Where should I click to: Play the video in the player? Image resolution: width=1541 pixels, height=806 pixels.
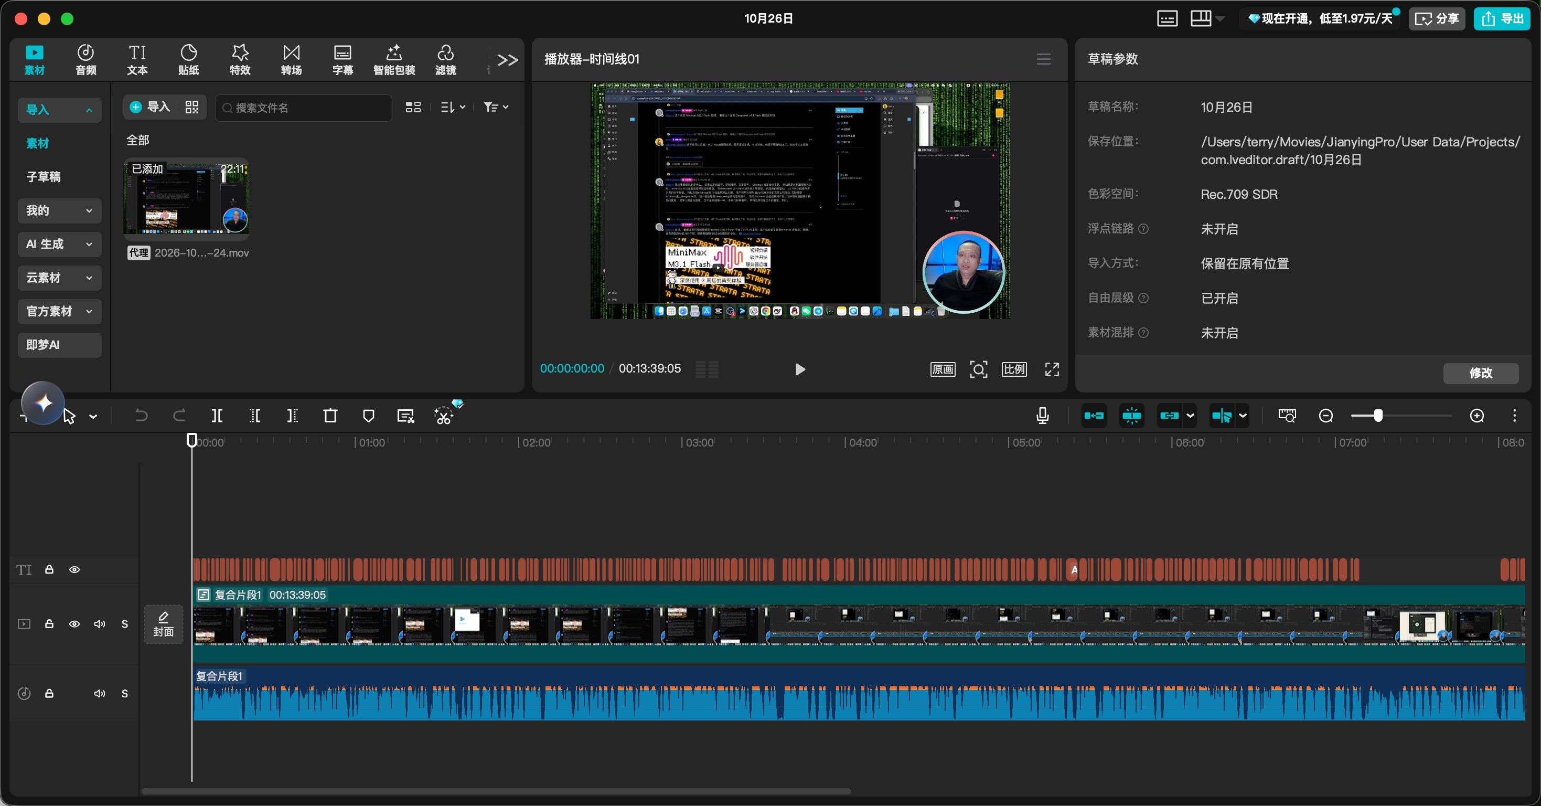(x=800, y=369)
